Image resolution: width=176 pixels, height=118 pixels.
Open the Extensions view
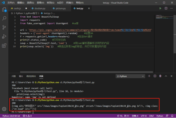(4, 46)
